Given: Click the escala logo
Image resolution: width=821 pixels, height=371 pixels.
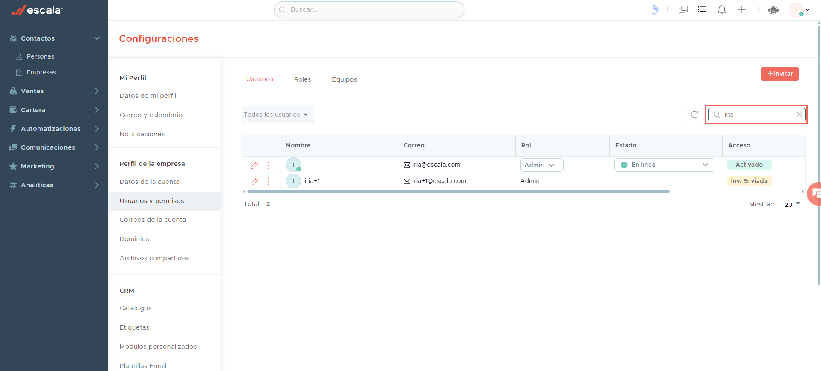Looking at the screenshot, I should point(37,10).
